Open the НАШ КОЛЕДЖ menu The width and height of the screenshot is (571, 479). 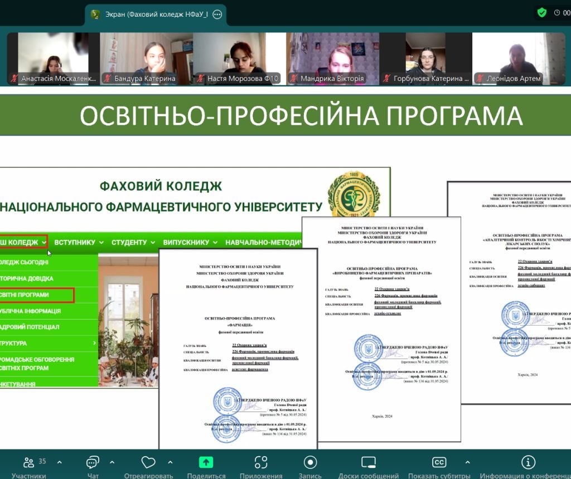(x=23, y=242)
